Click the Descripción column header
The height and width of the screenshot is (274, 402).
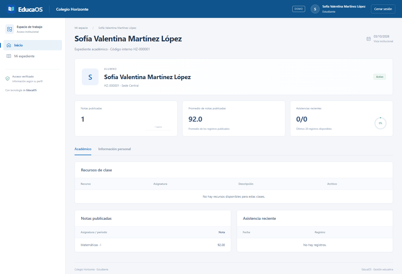pos(246,184)
